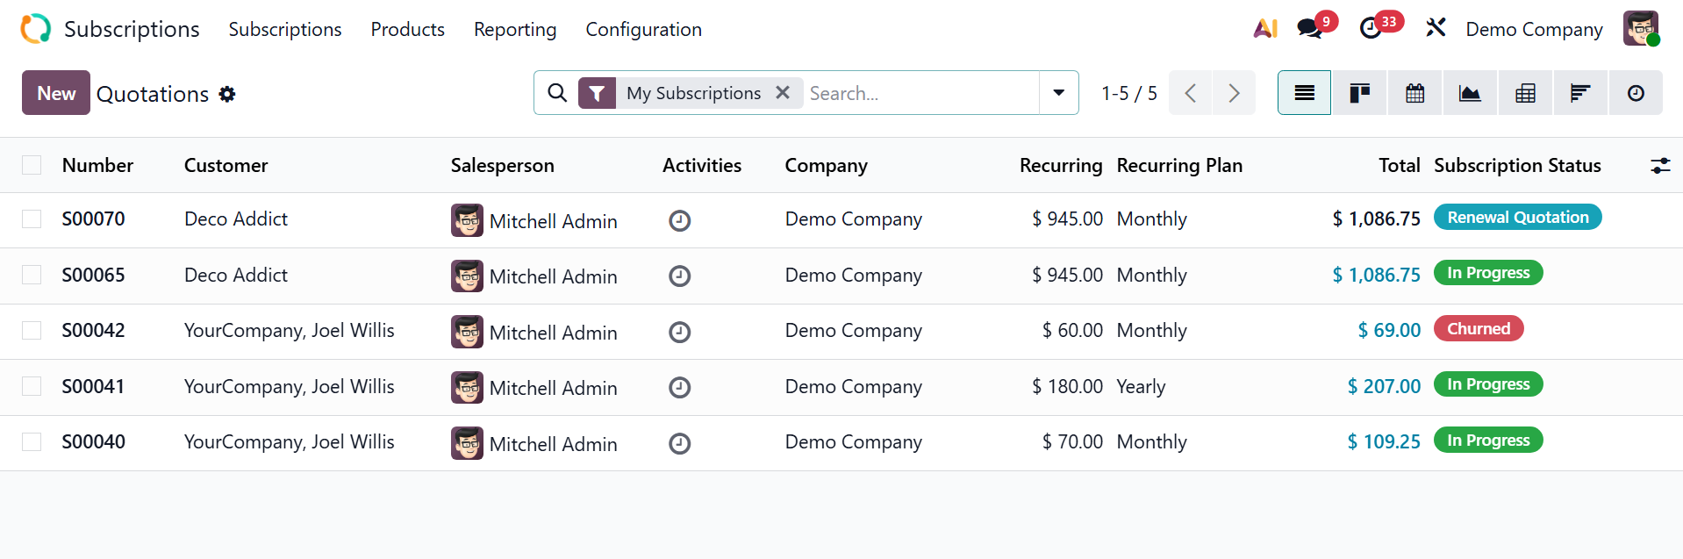Image resolution: width=1683 pixels, height=559 pixels.
Task: Remove the My Subscriptions filter
Action: (x=783, y=92)
